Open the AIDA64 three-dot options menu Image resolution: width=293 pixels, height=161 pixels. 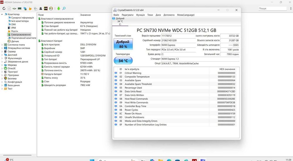[291, 9]
